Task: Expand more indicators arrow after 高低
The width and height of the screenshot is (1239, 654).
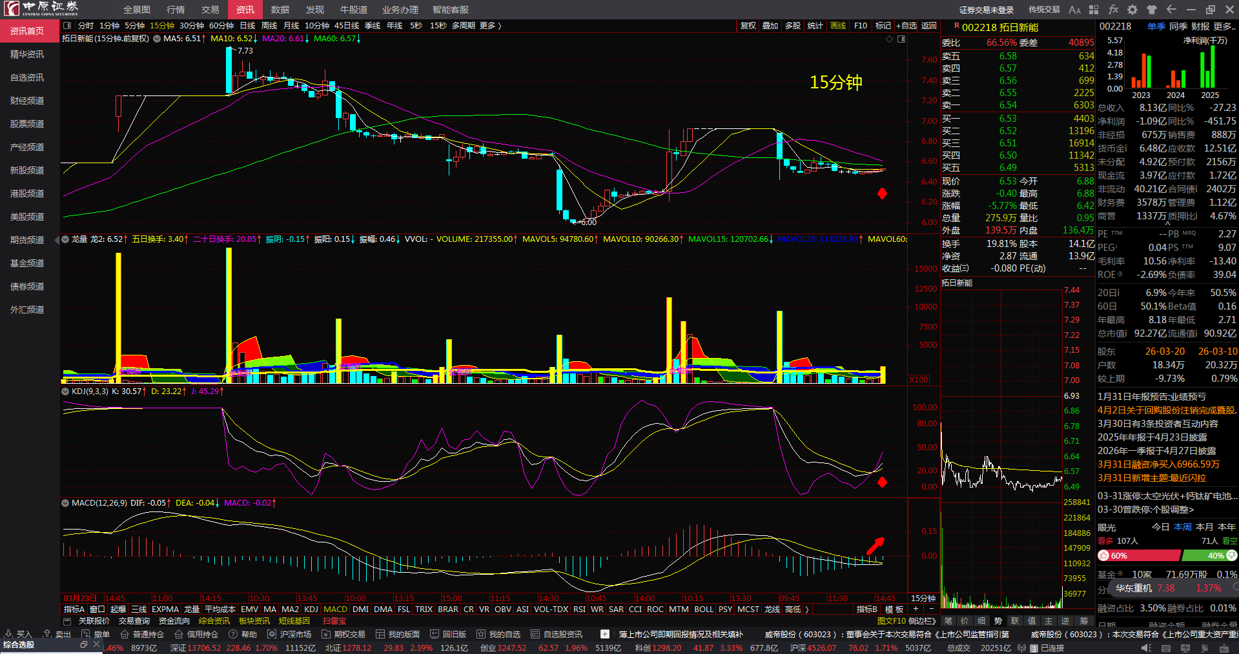Action: 807,609
